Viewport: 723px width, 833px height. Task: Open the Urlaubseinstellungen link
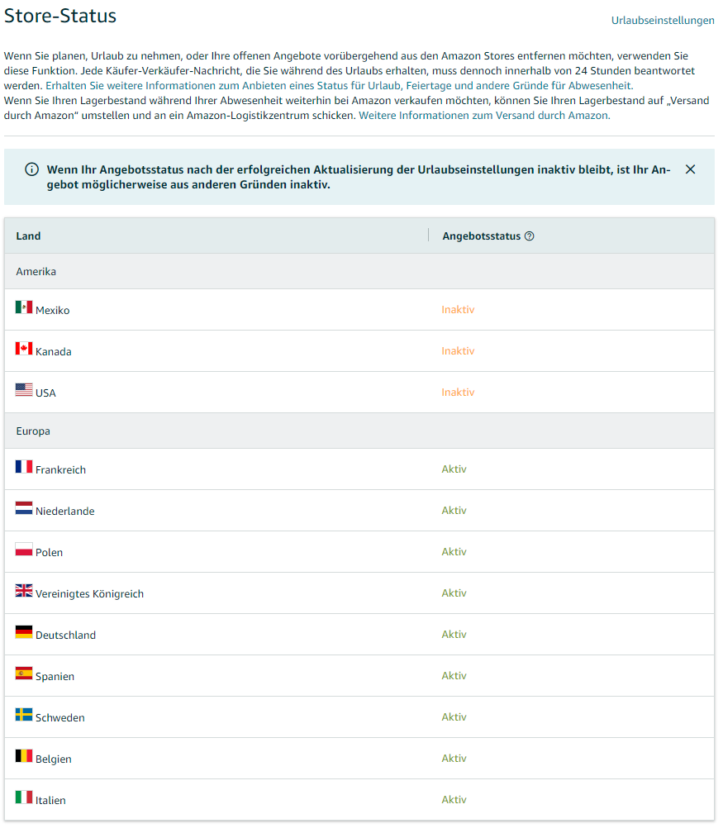point(663,20)
